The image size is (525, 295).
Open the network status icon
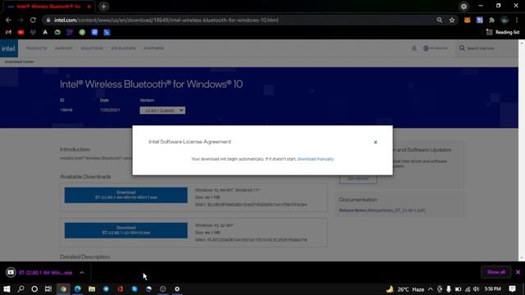[x=468, y=289]
